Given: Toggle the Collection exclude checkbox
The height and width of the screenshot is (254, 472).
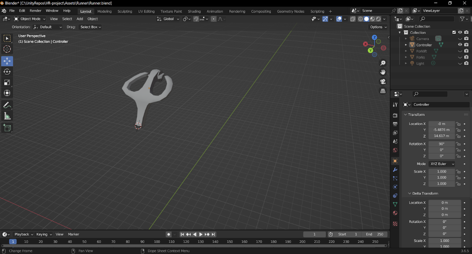Looking at the screenshot, I should click(454, 33).
